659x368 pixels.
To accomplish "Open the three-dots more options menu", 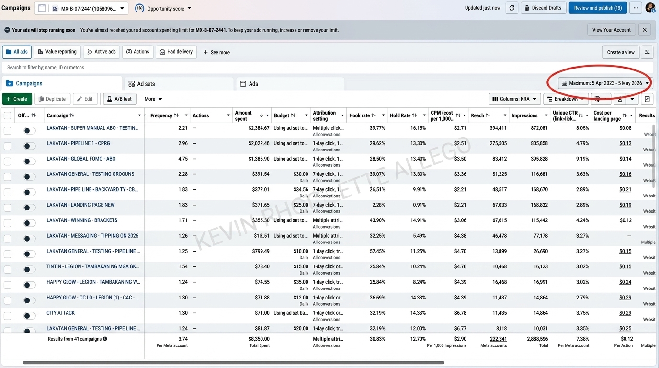I will (636, 8).
